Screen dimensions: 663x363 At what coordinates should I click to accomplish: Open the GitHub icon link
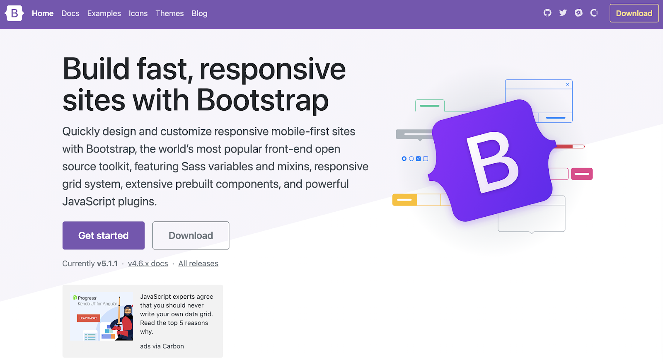pyautogui.click(x=547, y=13)
